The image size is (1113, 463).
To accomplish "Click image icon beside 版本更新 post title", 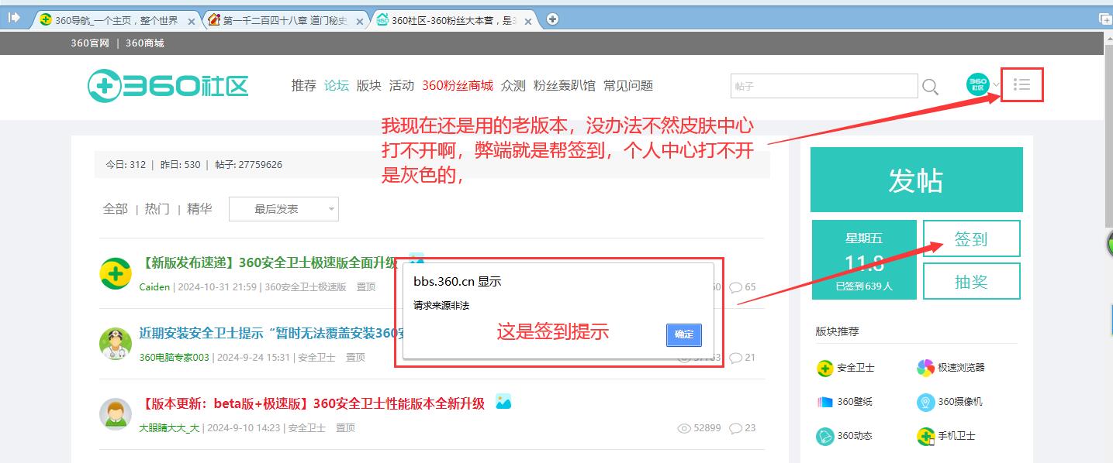I will 503,402.
